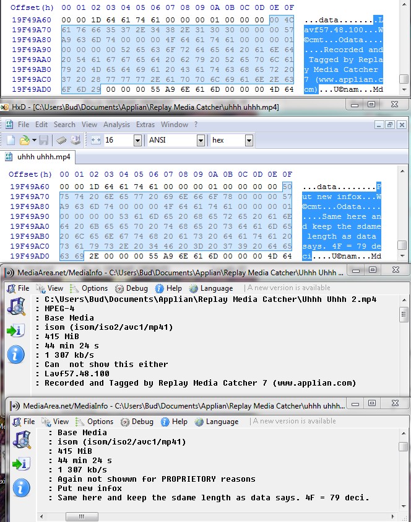Open HxD question mark help menu

(196, 125)
